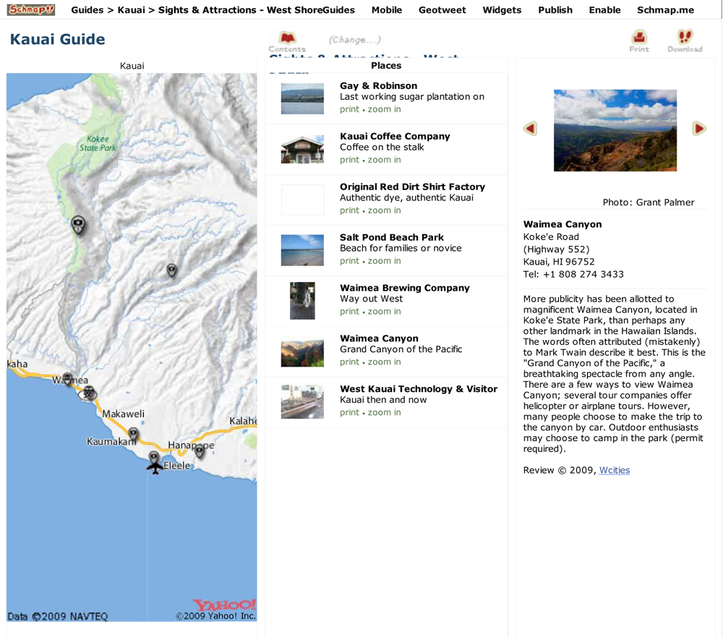Click Waimea Canyon list thumbnail
This screenshot has height=637, width=723.
pos(302,354)
